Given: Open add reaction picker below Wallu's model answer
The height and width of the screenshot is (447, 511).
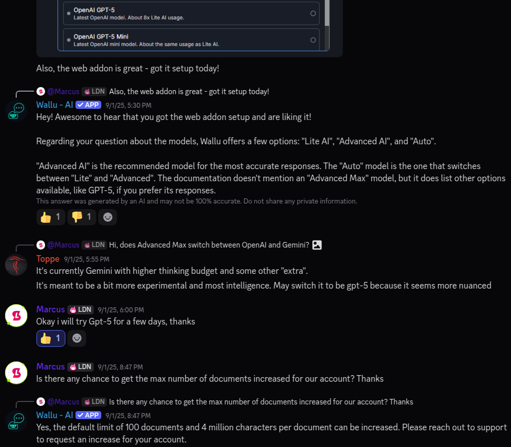Looking at the screenshot, I should click(107, 217).
